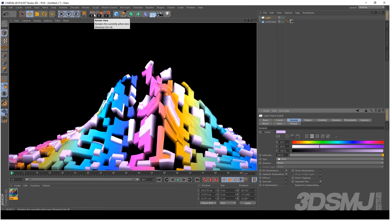Toggle Export to Compositing checkbox
This screenshot has height=220, width=390.
point(321,185)
